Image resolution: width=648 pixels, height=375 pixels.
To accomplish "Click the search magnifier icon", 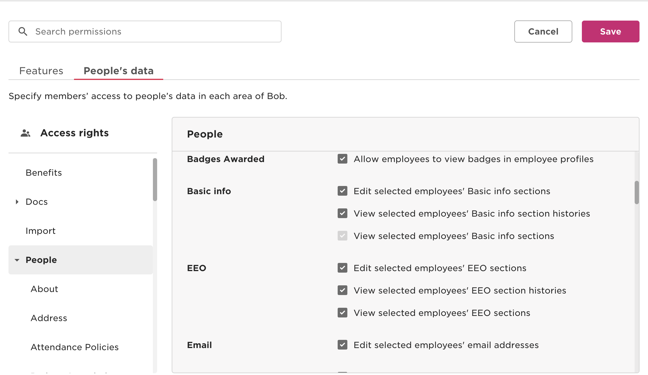I will [x=23, y=31].
